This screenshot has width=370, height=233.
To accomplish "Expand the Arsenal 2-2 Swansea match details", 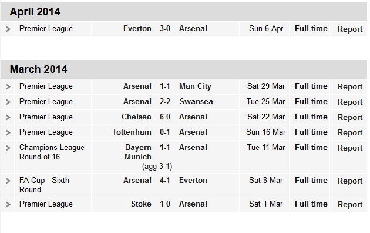I will [8, 102].
